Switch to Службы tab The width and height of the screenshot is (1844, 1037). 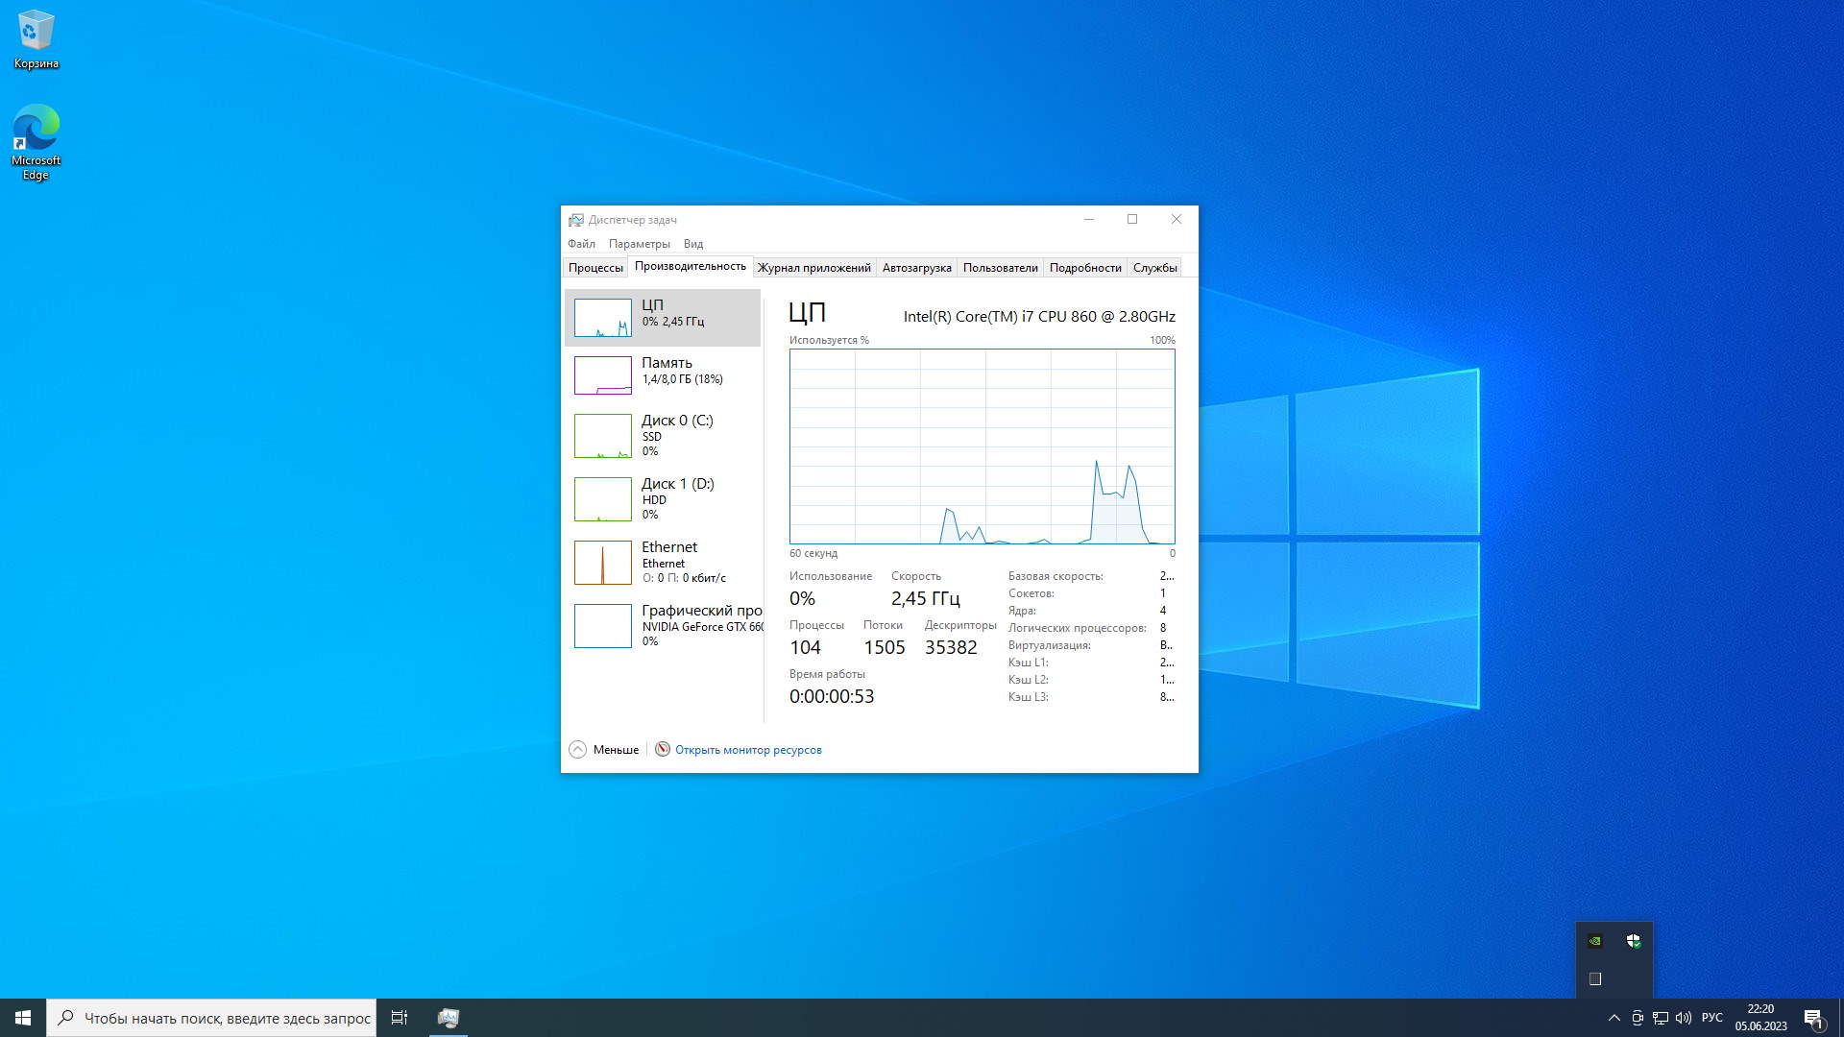[x=1154, y=268]
